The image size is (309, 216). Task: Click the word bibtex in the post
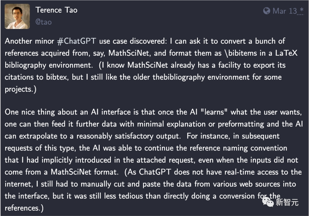57,77
